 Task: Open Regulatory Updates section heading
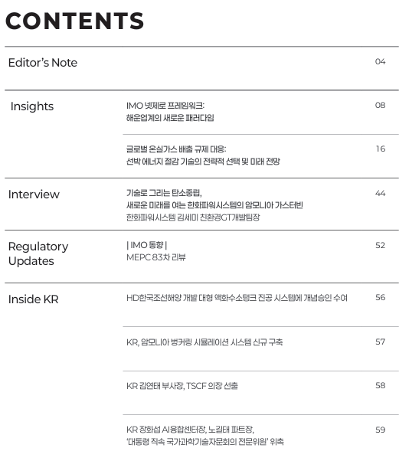coord(38,253)
